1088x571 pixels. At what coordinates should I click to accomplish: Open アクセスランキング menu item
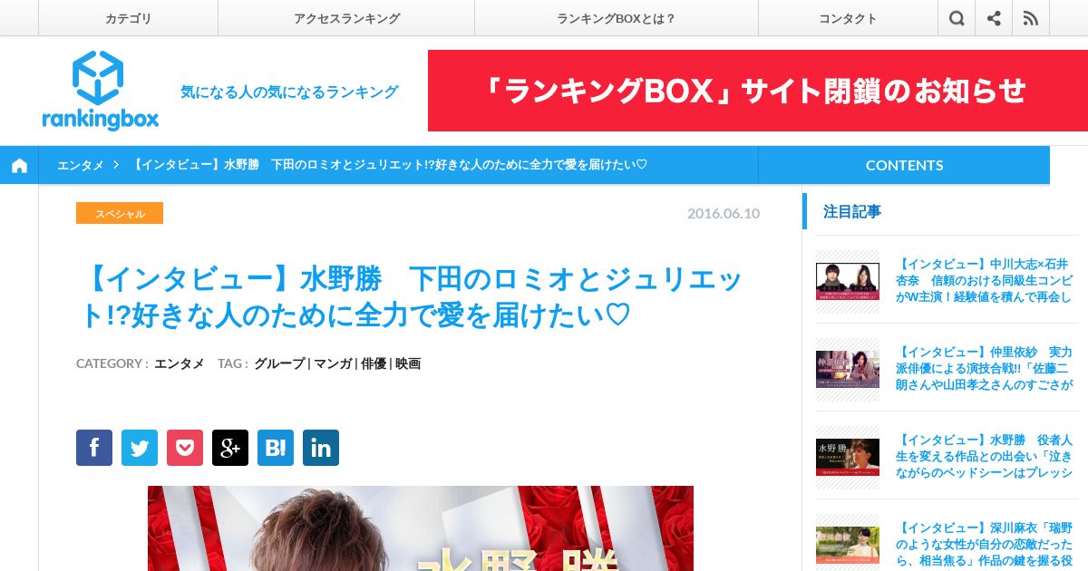[x=346, y=18]
